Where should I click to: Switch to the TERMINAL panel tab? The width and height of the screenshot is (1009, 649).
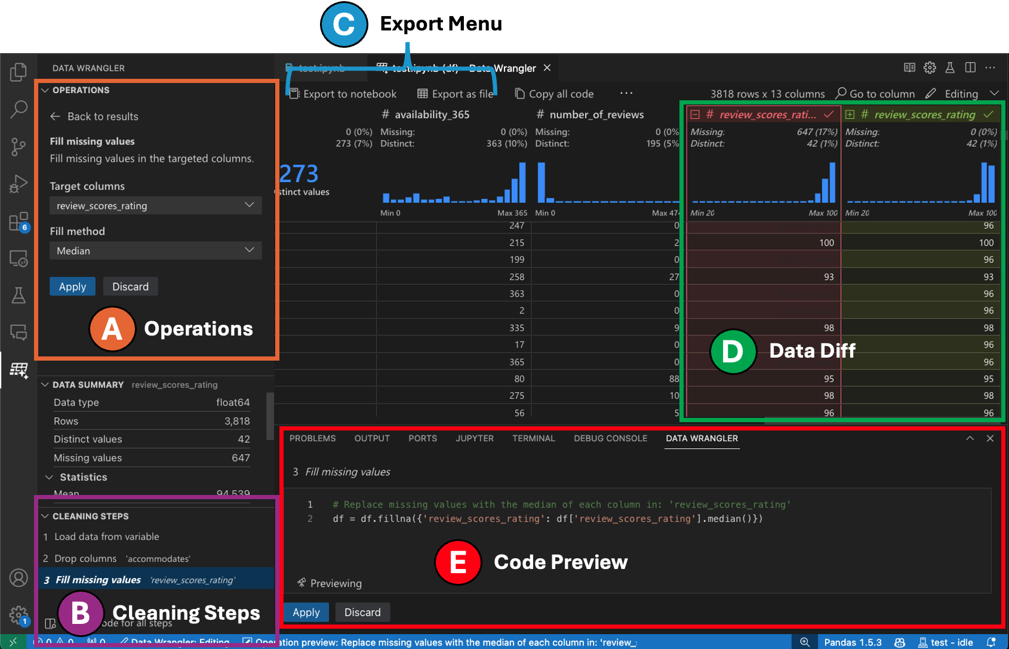click(x=533, y=438)
